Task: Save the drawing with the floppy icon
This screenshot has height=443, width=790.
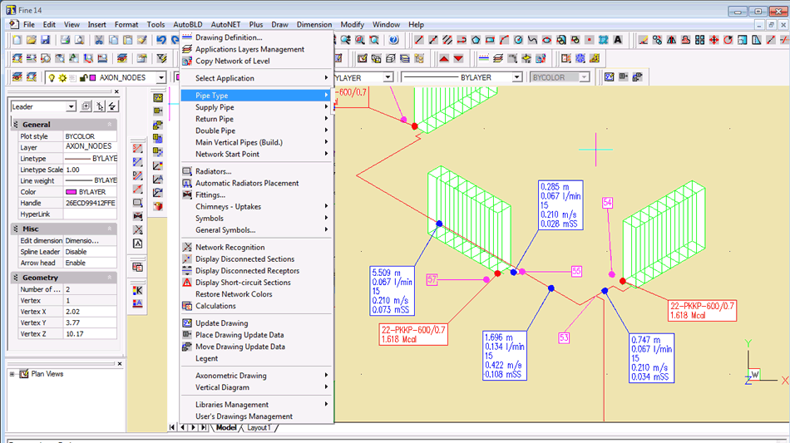Action: pos(46,40)
